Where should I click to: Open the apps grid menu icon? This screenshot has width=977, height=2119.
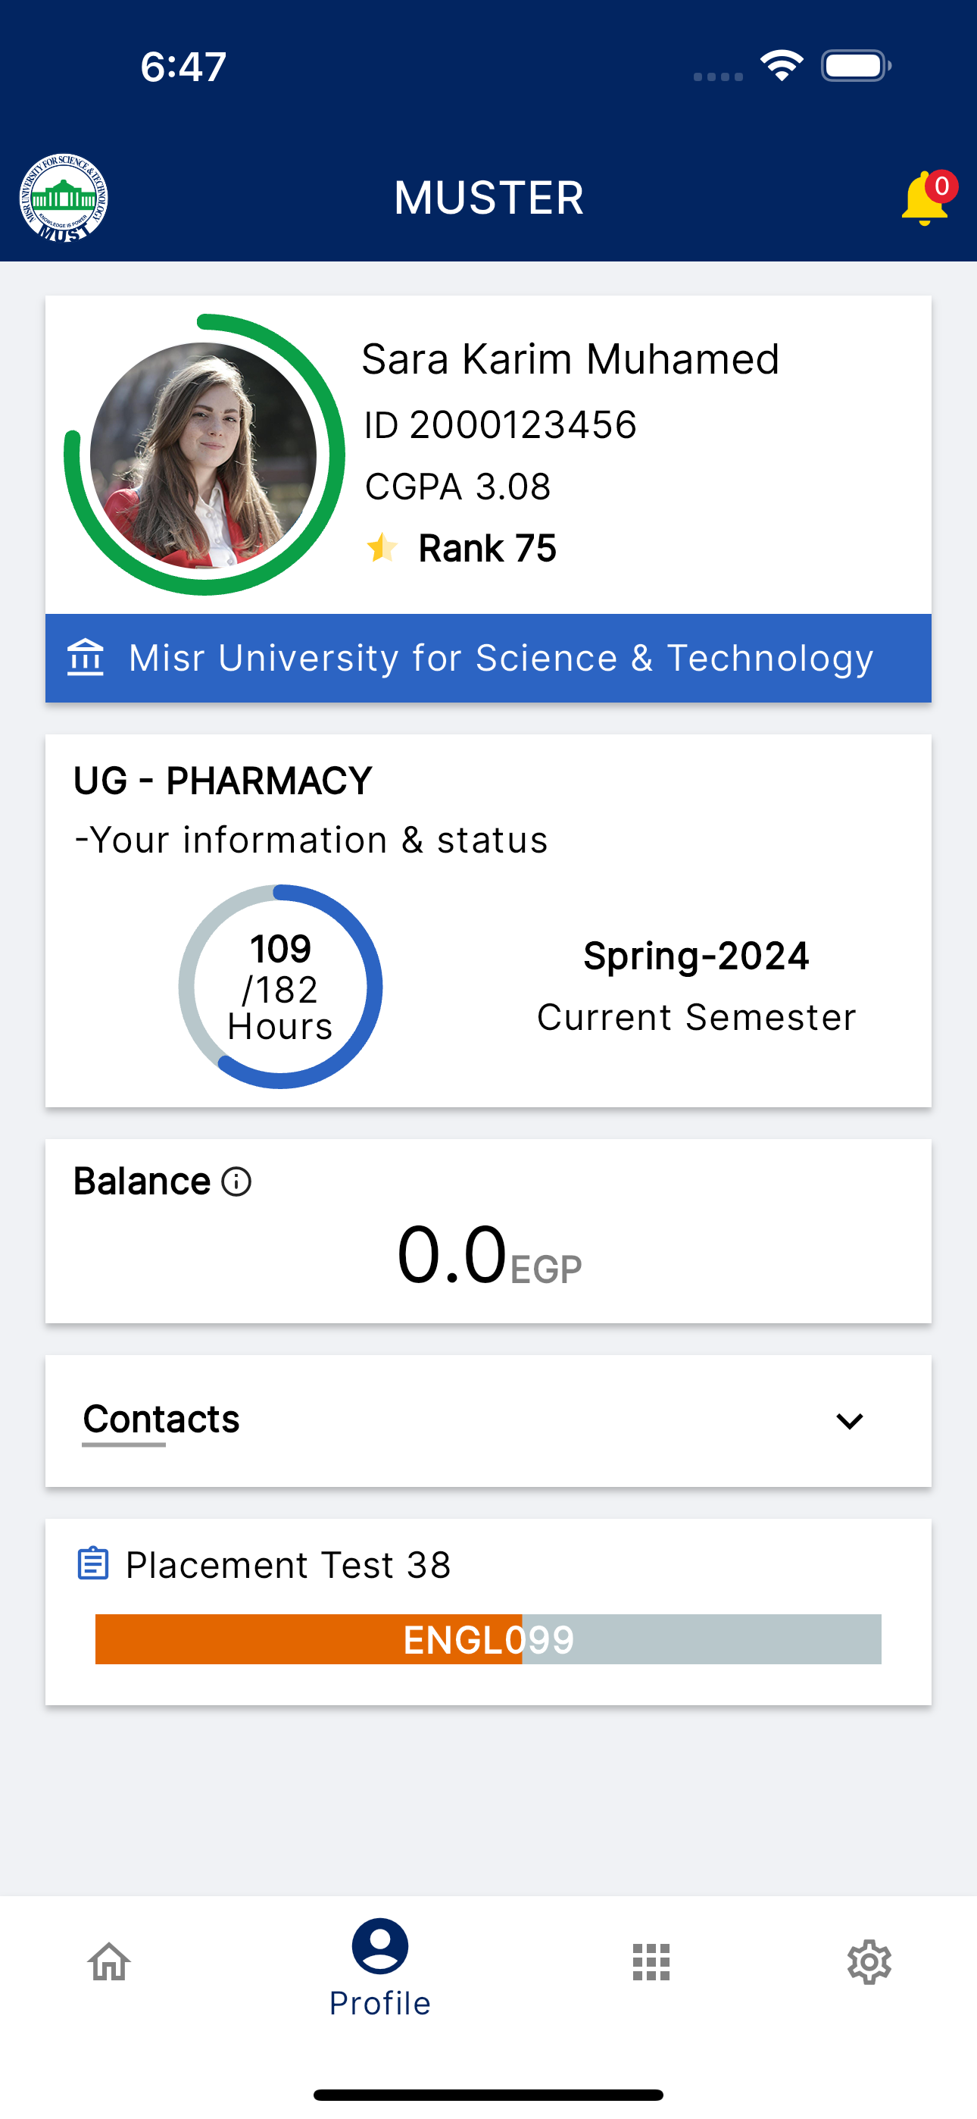coord(651,1963)
